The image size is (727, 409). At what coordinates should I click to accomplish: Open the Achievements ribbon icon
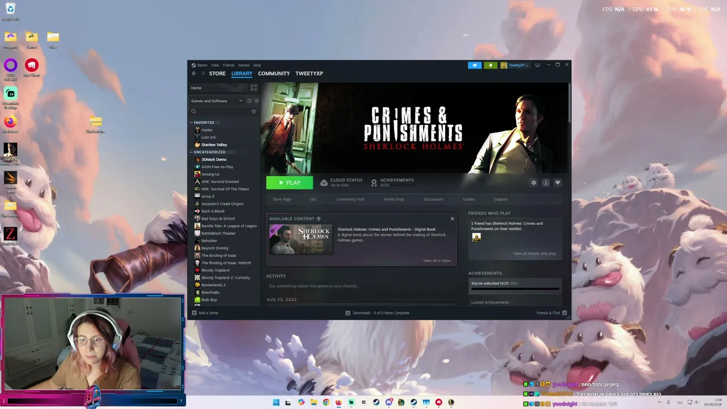[x=374, y=182]
